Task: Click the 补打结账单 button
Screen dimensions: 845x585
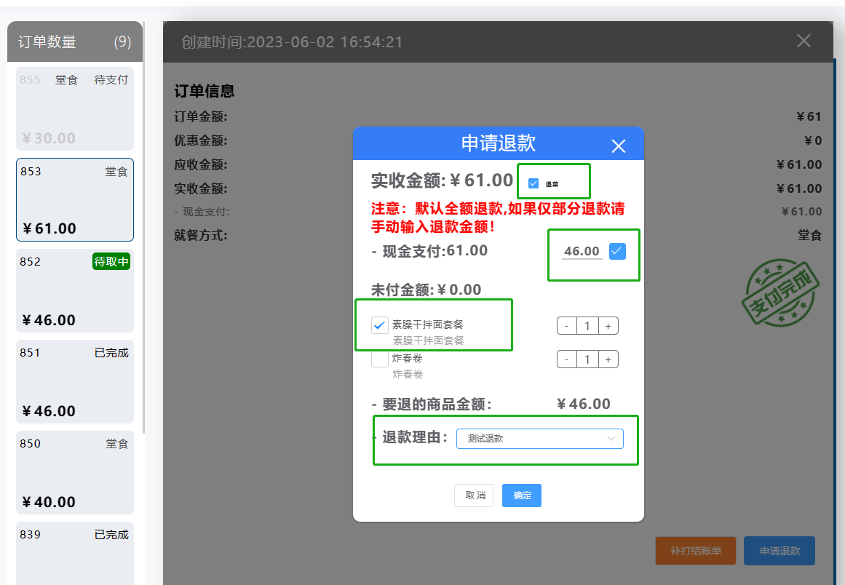Action: pos(695,551)
